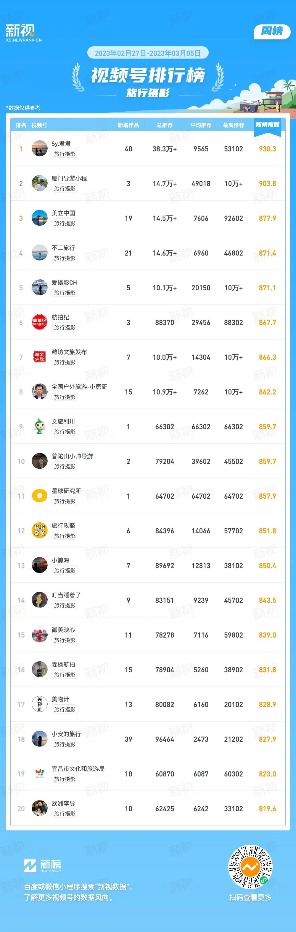
Task: Click 最高推荐 column header
Action: (x=234, y=125)
